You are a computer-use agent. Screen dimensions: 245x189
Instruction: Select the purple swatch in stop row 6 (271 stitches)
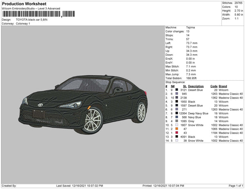tap(176, 110)
